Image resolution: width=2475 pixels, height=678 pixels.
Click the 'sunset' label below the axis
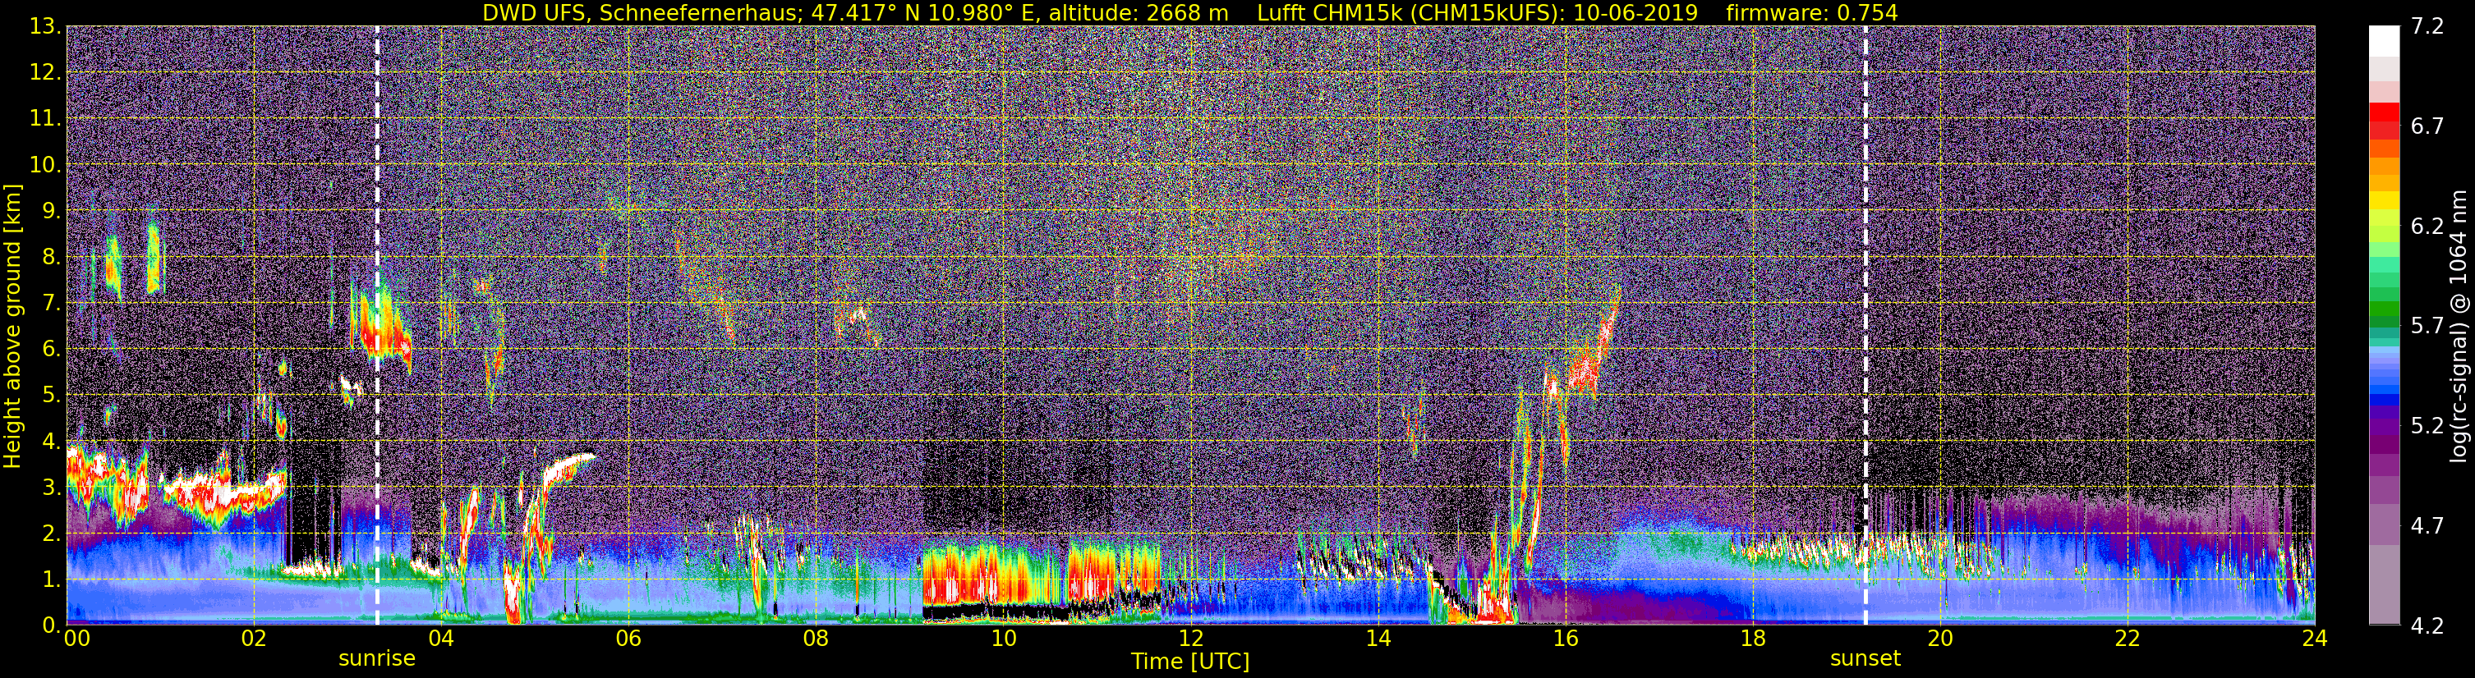coord(1865,659)
